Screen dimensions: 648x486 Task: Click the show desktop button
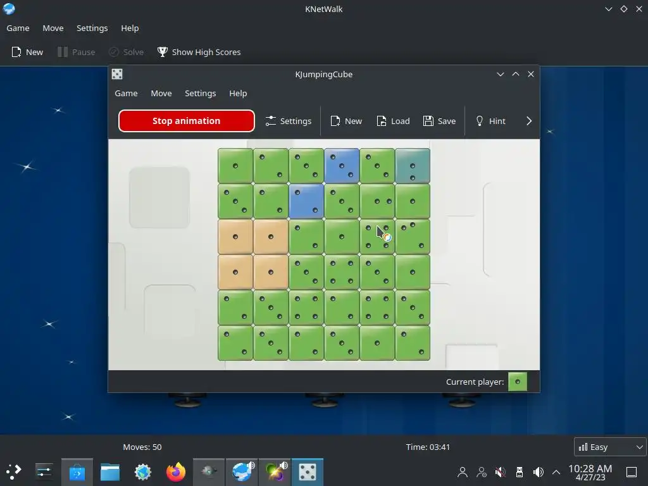[x=632, y=471]
